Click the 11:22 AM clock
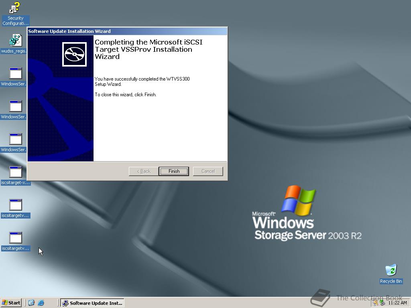Screen dimensions: 411x308 click(397, 303)
